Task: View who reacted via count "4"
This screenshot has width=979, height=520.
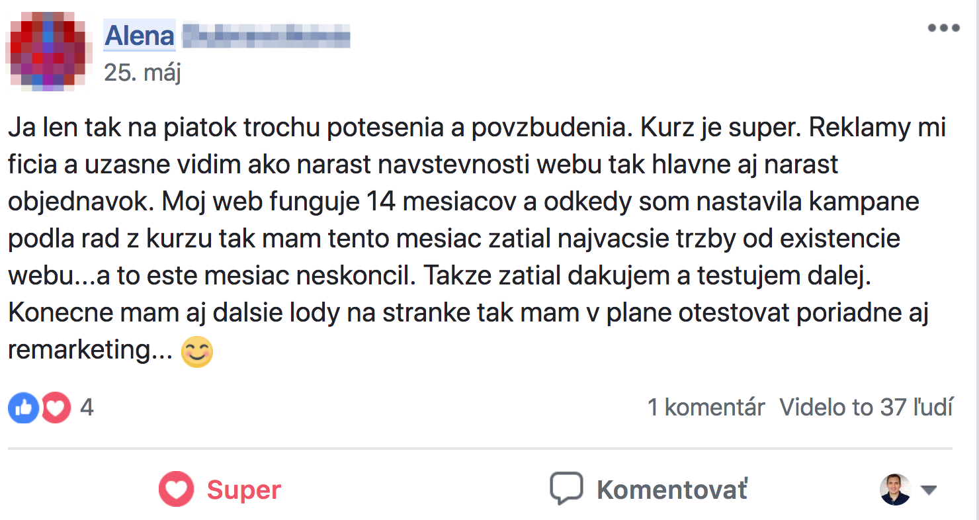Action: click(87, 408)
